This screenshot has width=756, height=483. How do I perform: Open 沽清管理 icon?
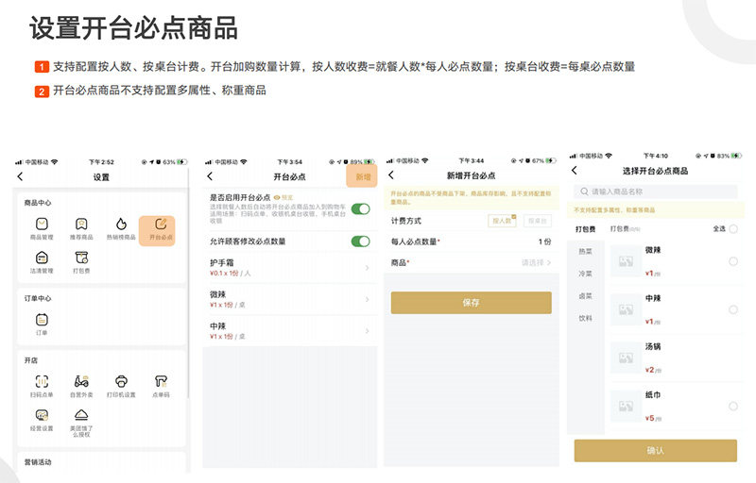(x=42, y=258)
